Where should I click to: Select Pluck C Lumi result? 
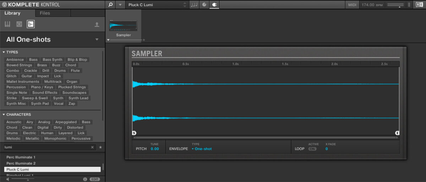click(x=53, y=170)
